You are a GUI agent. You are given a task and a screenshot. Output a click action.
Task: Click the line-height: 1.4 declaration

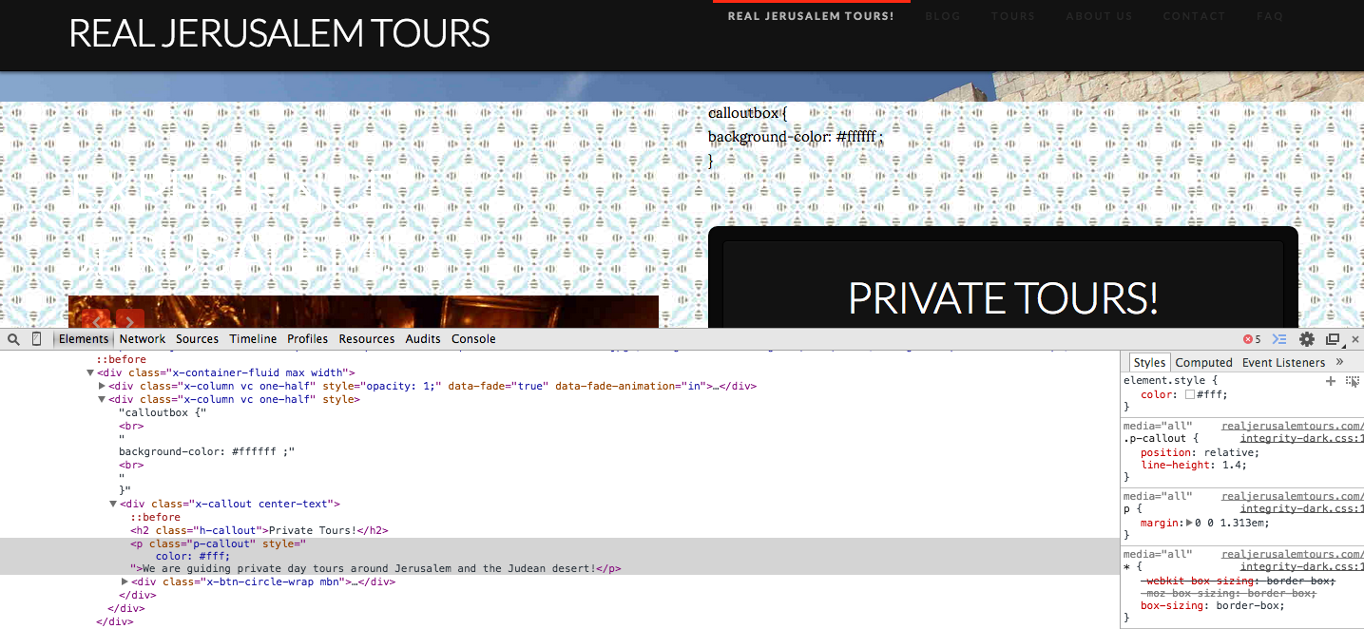[1193, 466]
